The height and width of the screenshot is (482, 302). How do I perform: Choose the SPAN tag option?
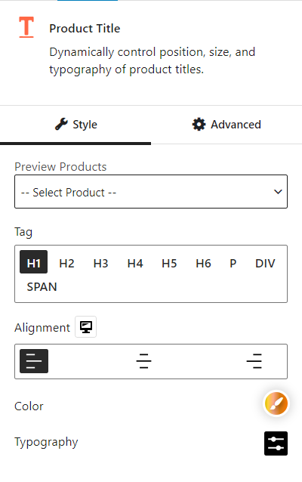[42, 287]
